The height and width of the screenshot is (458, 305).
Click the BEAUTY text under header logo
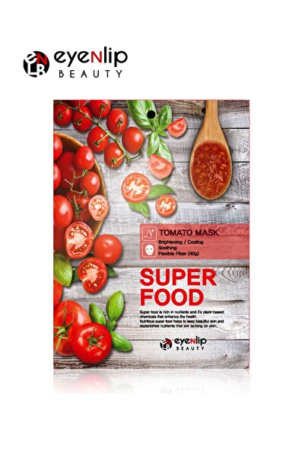point(91,74)
